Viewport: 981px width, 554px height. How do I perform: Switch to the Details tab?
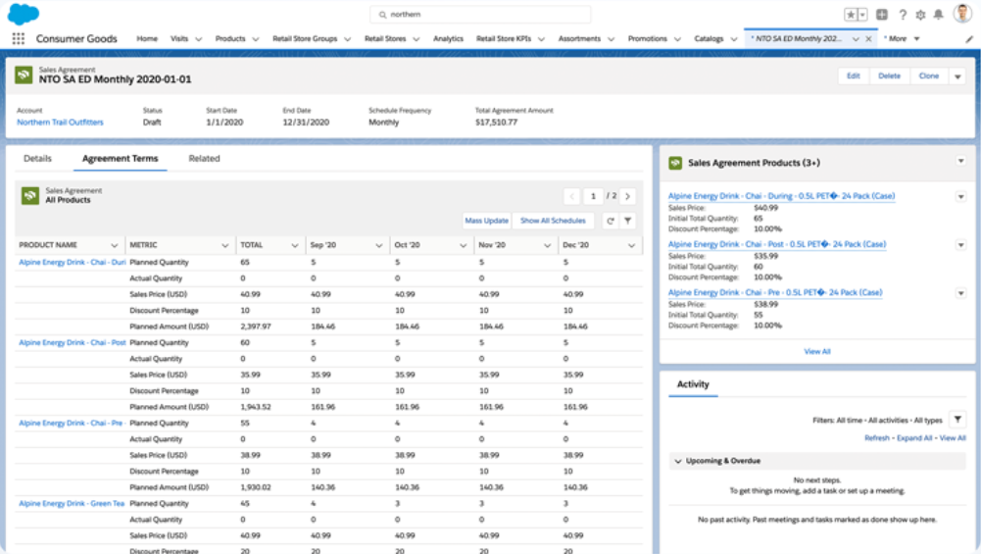click(x=37, y=158)
